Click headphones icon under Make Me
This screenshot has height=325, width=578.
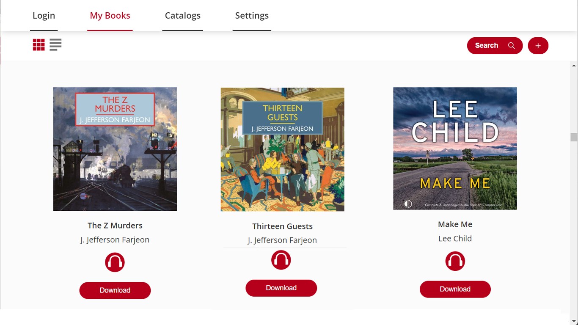tap(455, 261)
